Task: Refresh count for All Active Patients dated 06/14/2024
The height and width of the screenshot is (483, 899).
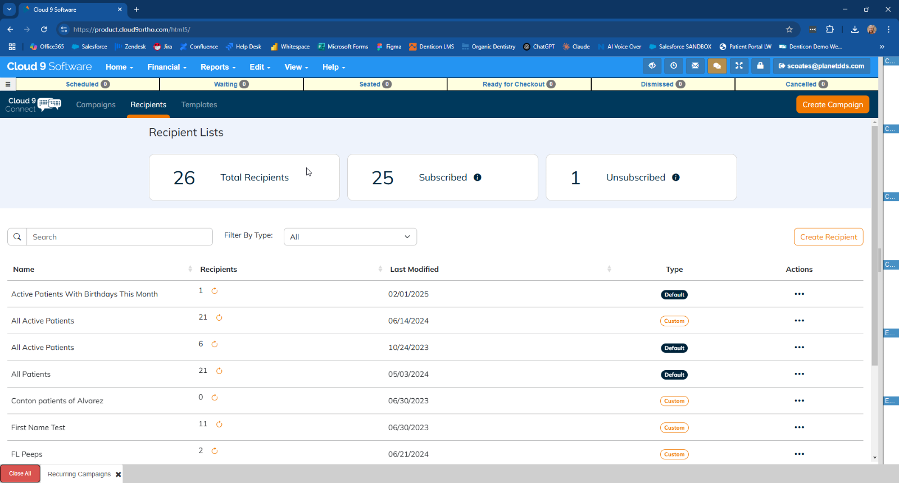Action: pyautogui.click(x=219, y=318)
